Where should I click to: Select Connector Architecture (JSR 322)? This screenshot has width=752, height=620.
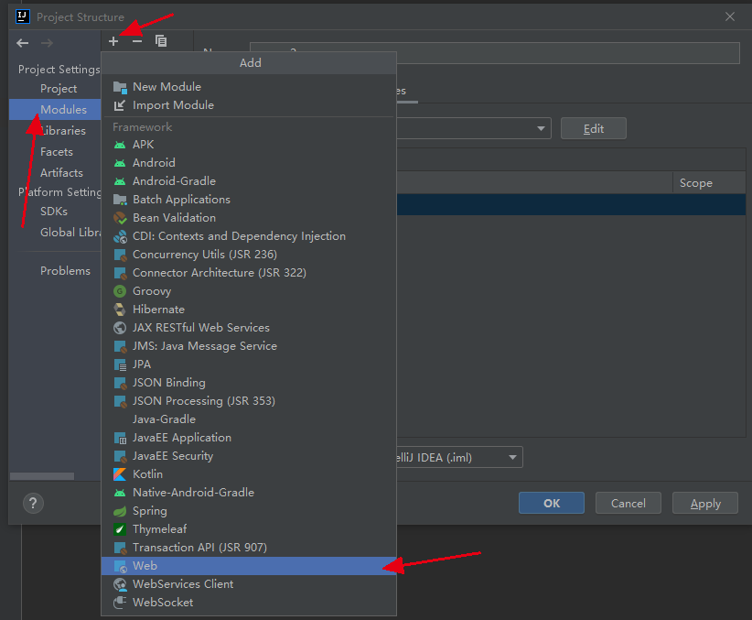pos(249,273)
